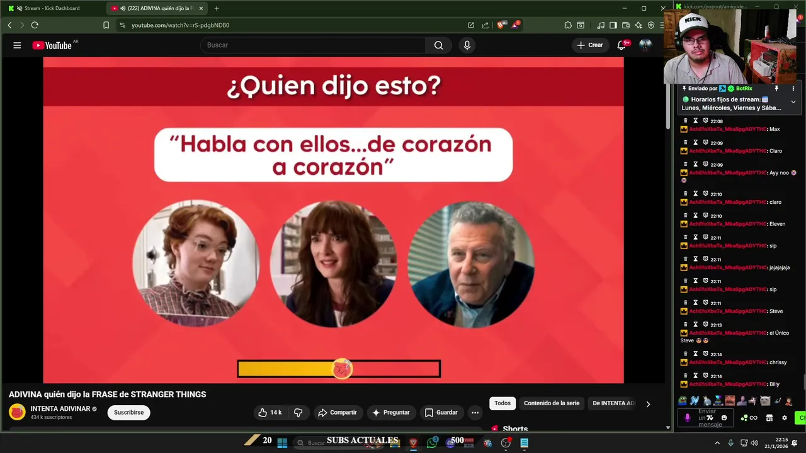Subscribe with the Suscribirse button
The image size is (806, 453).
pos(128,413)
